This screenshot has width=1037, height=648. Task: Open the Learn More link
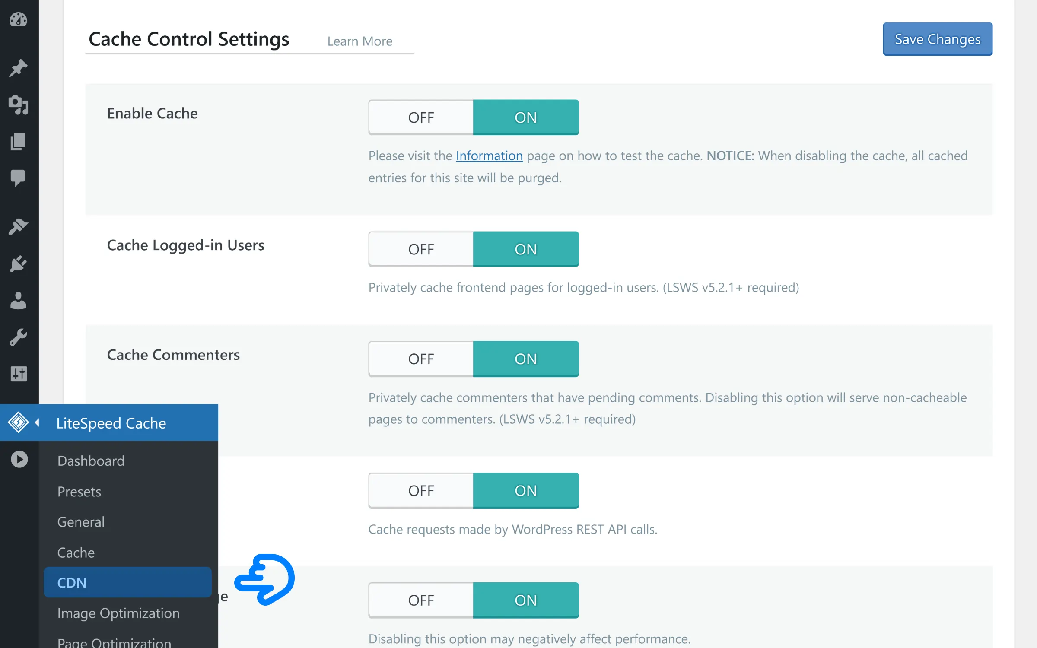(360, 41)
